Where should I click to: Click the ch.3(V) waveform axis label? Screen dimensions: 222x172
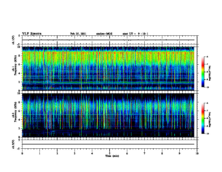tap(13, 144)
